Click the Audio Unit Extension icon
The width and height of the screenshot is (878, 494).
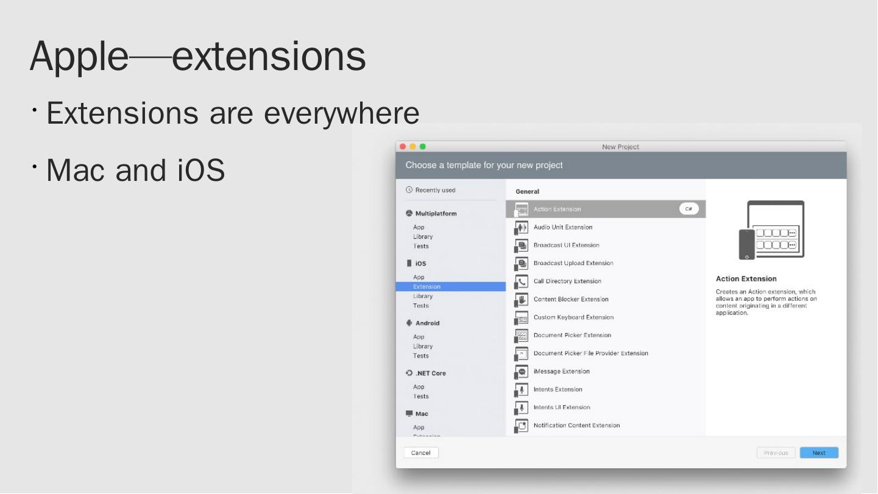pyautogui.click(x=521, y=228)
